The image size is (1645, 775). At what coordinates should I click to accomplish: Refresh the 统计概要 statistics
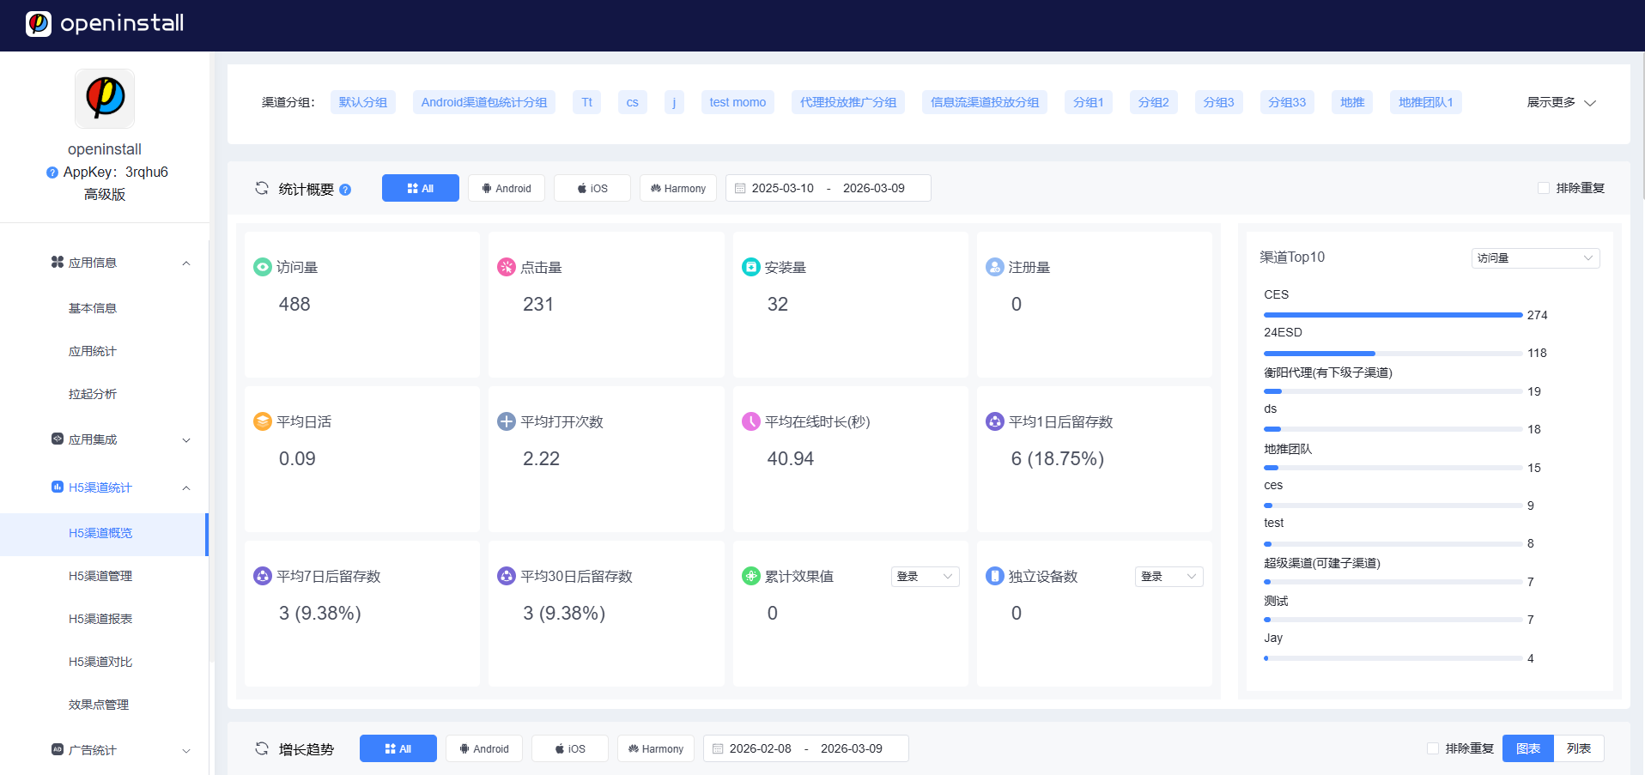(x=261, y=188)
